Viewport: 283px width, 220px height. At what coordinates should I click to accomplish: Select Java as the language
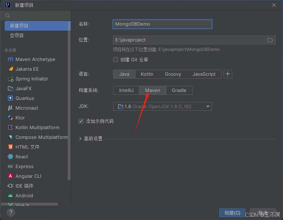pos(124,74)
